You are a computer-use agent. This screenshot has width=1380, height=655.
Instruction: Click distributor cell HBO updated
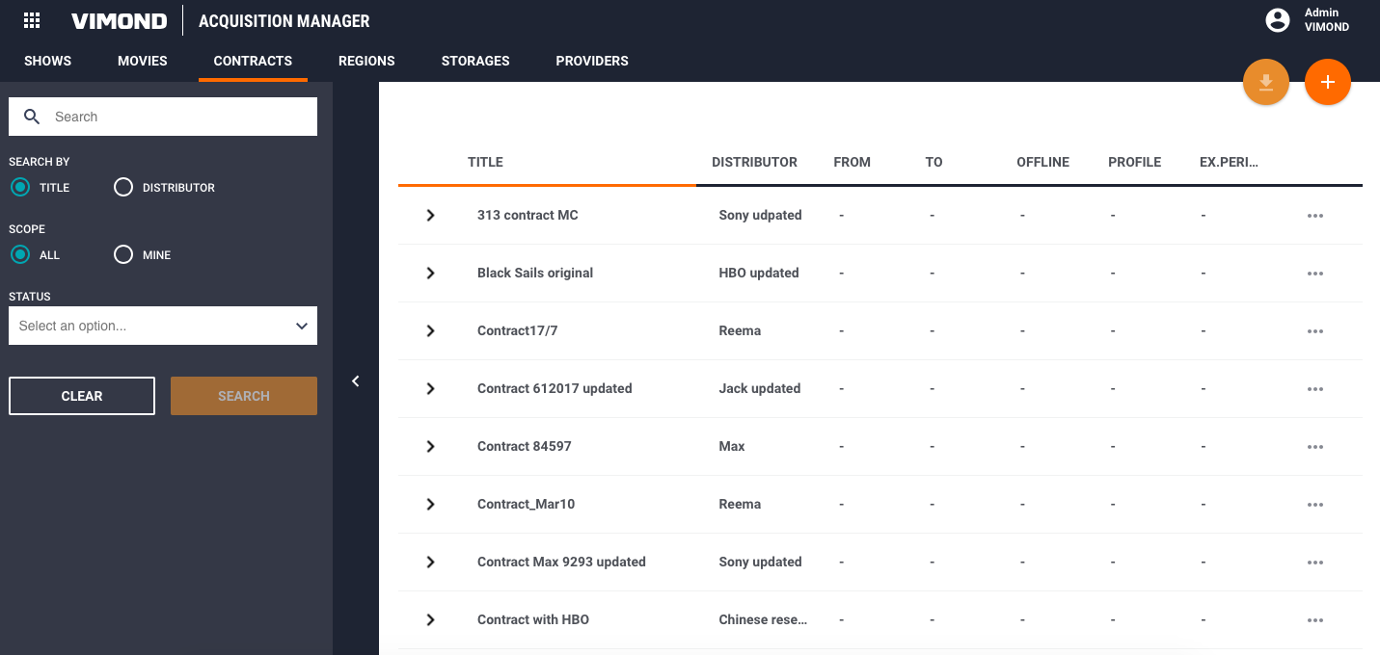pos(759,273)
